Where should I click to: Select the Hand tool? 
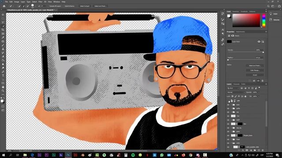coord(3,87)
